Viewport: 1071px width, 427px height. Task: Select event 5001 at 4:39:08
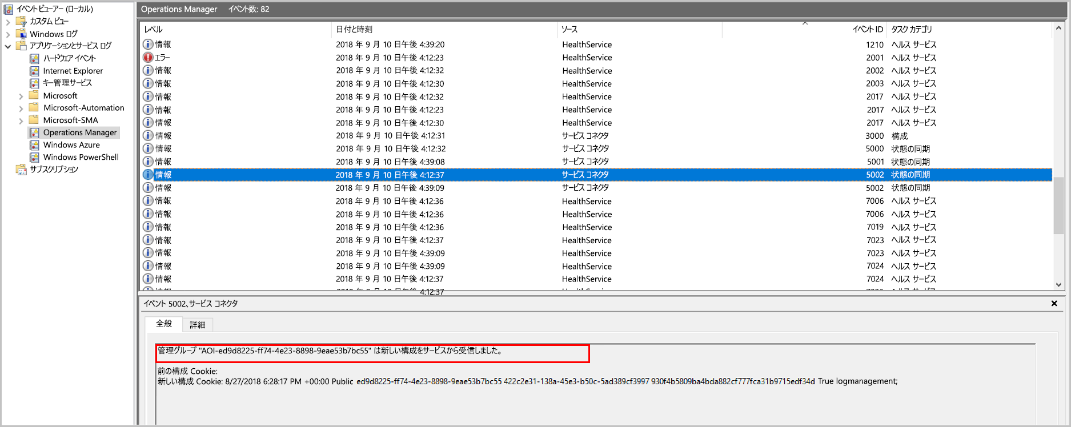(596, 162)
